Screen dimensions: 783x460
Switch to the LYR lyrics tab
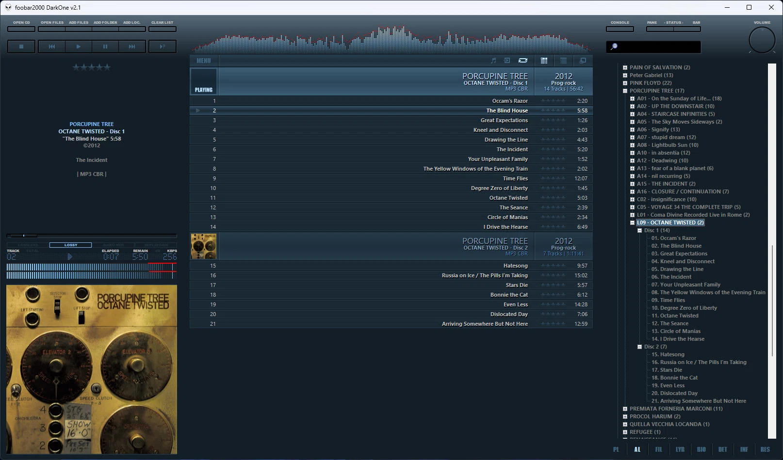(680, 449)
